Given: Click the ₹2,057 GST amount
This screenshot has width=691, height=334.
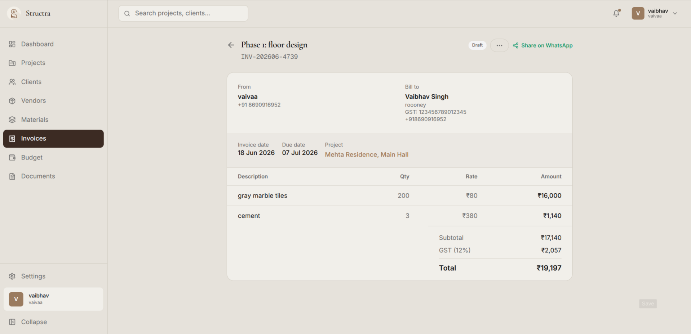Looking at the screenshot, I should pos(551,250).
